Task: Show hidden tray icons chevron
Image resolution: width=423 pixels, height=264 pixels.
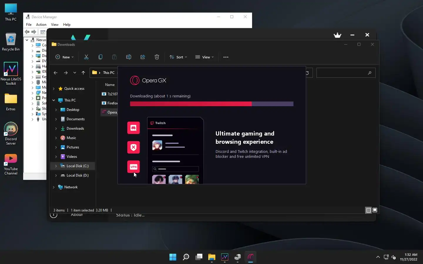Action: click(378, 257)
